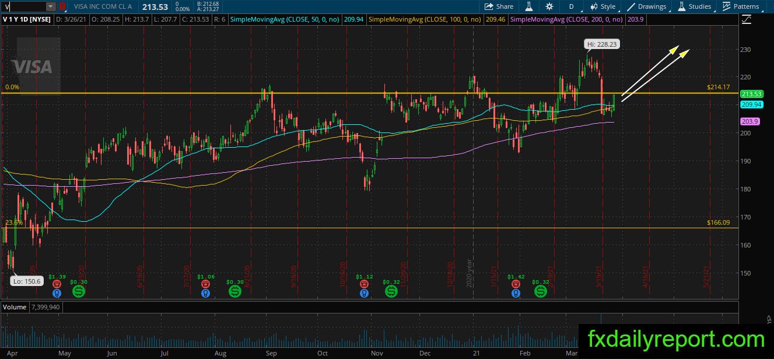Select SimpleMovingAvg (CLOSE, 100, 0, no) label
The image size is (774, 359).
(x=425, y=20)
